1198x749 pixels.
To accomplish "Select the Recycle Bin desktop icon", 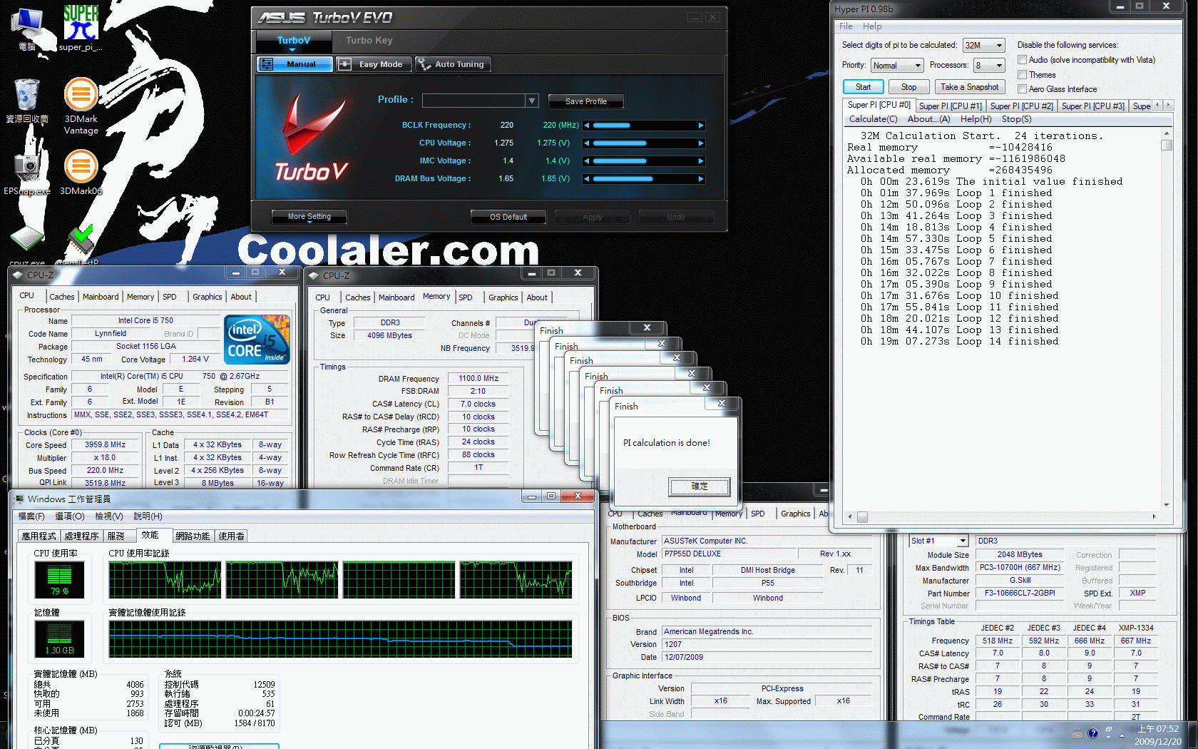I will tap(27, 100).
